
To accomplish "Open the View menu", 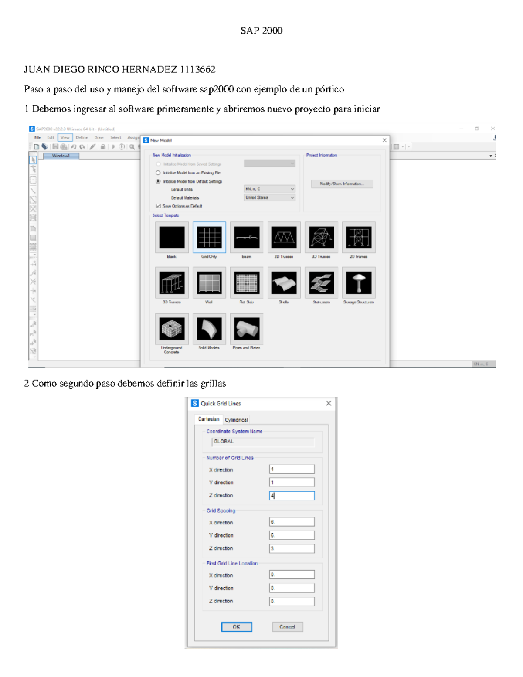I will (65, 137).
